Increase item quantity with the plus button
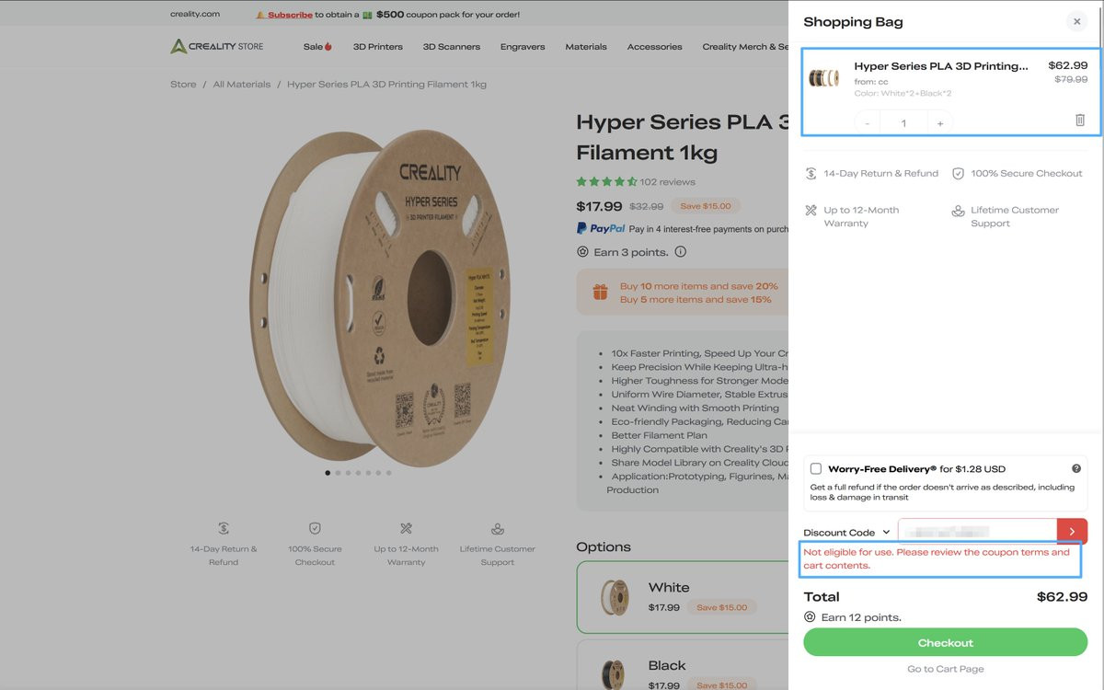This screenshot has width=1104, height=690. [939, 123]
